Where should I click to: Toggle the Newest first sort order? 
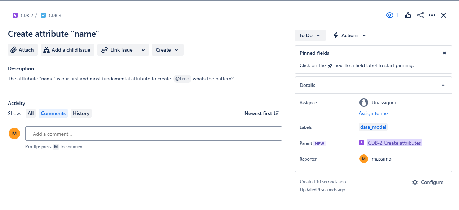tap(261, 113)
